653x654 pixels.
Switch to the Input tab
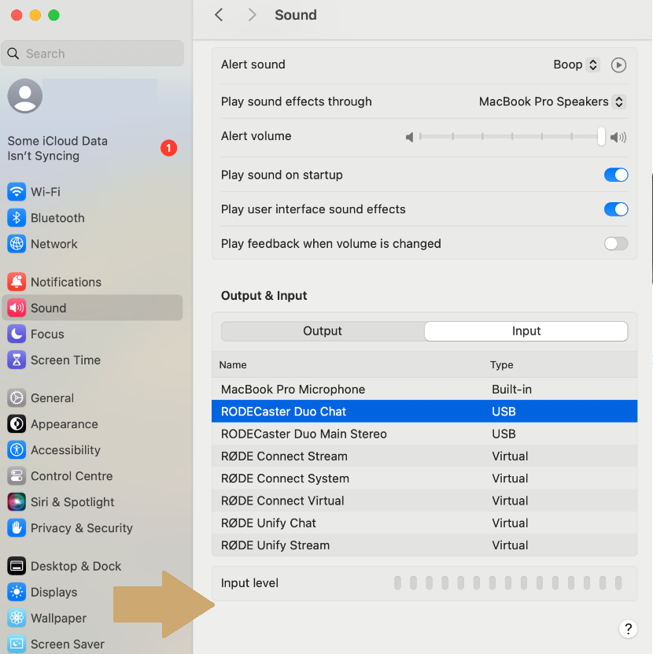(526, 331)
